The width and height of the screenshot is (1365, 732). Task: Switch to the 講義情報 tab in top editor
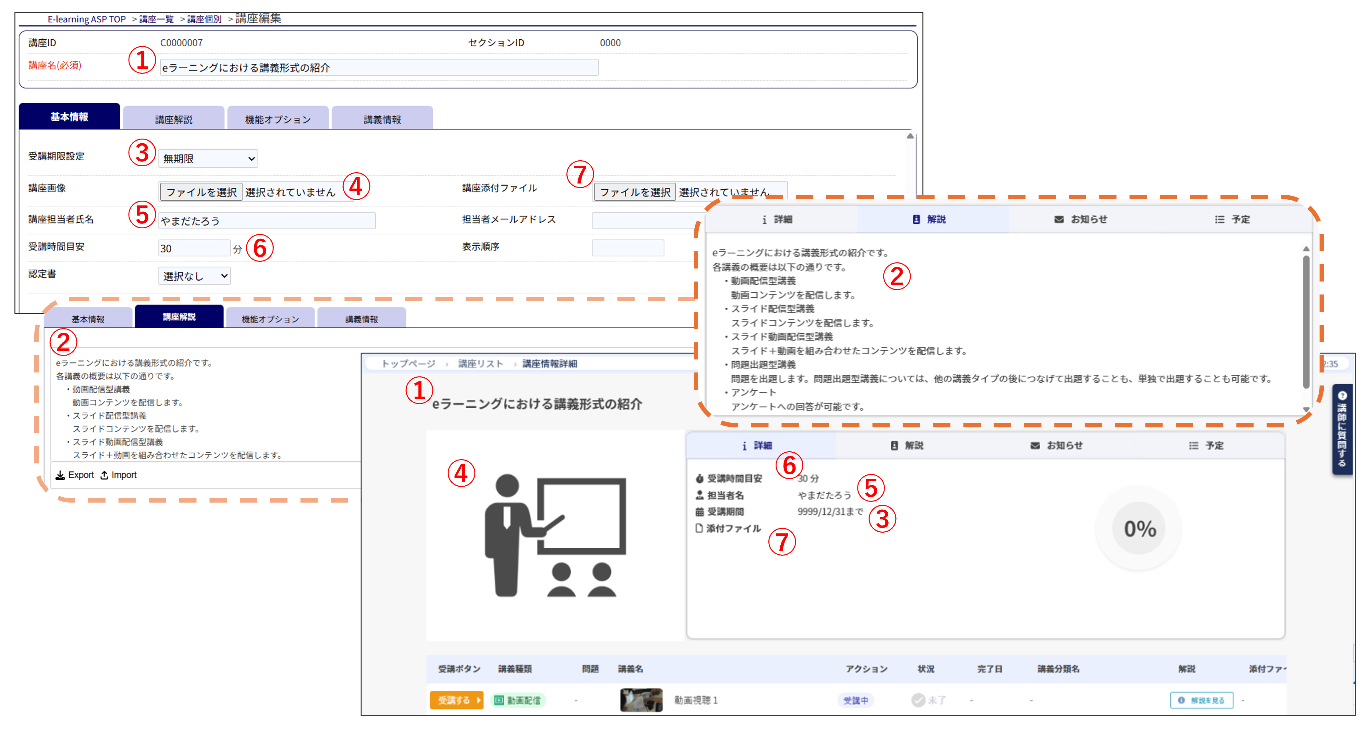coord(382,119)
